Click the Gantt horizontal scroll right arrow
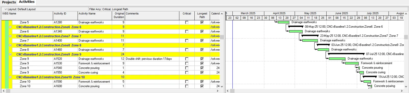 click(402, 91)
